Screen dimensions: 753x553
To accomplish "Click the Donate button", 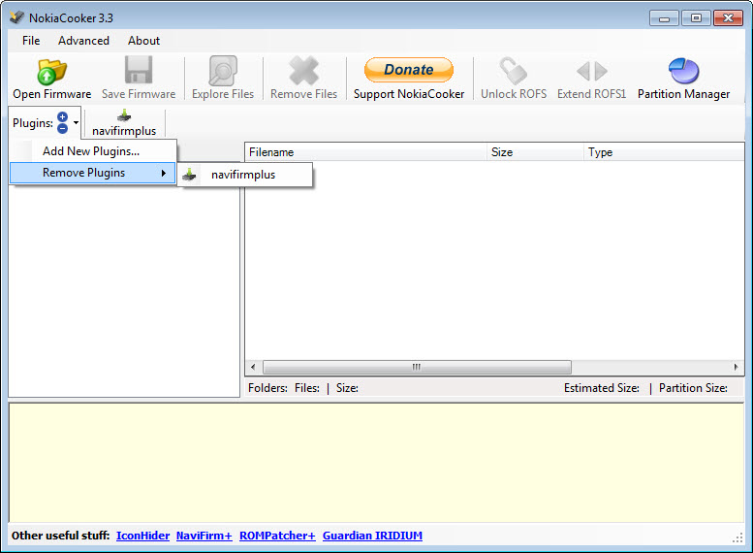I will click(x=409, y=70).
